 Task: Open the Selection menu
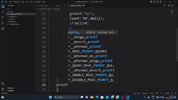[x=16, y=2]
